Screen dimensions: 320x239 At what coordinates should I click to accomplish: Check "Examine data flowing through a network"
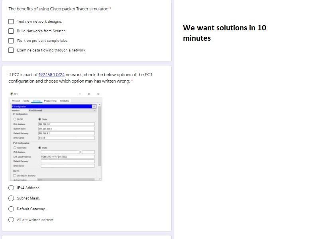[11, 50]
